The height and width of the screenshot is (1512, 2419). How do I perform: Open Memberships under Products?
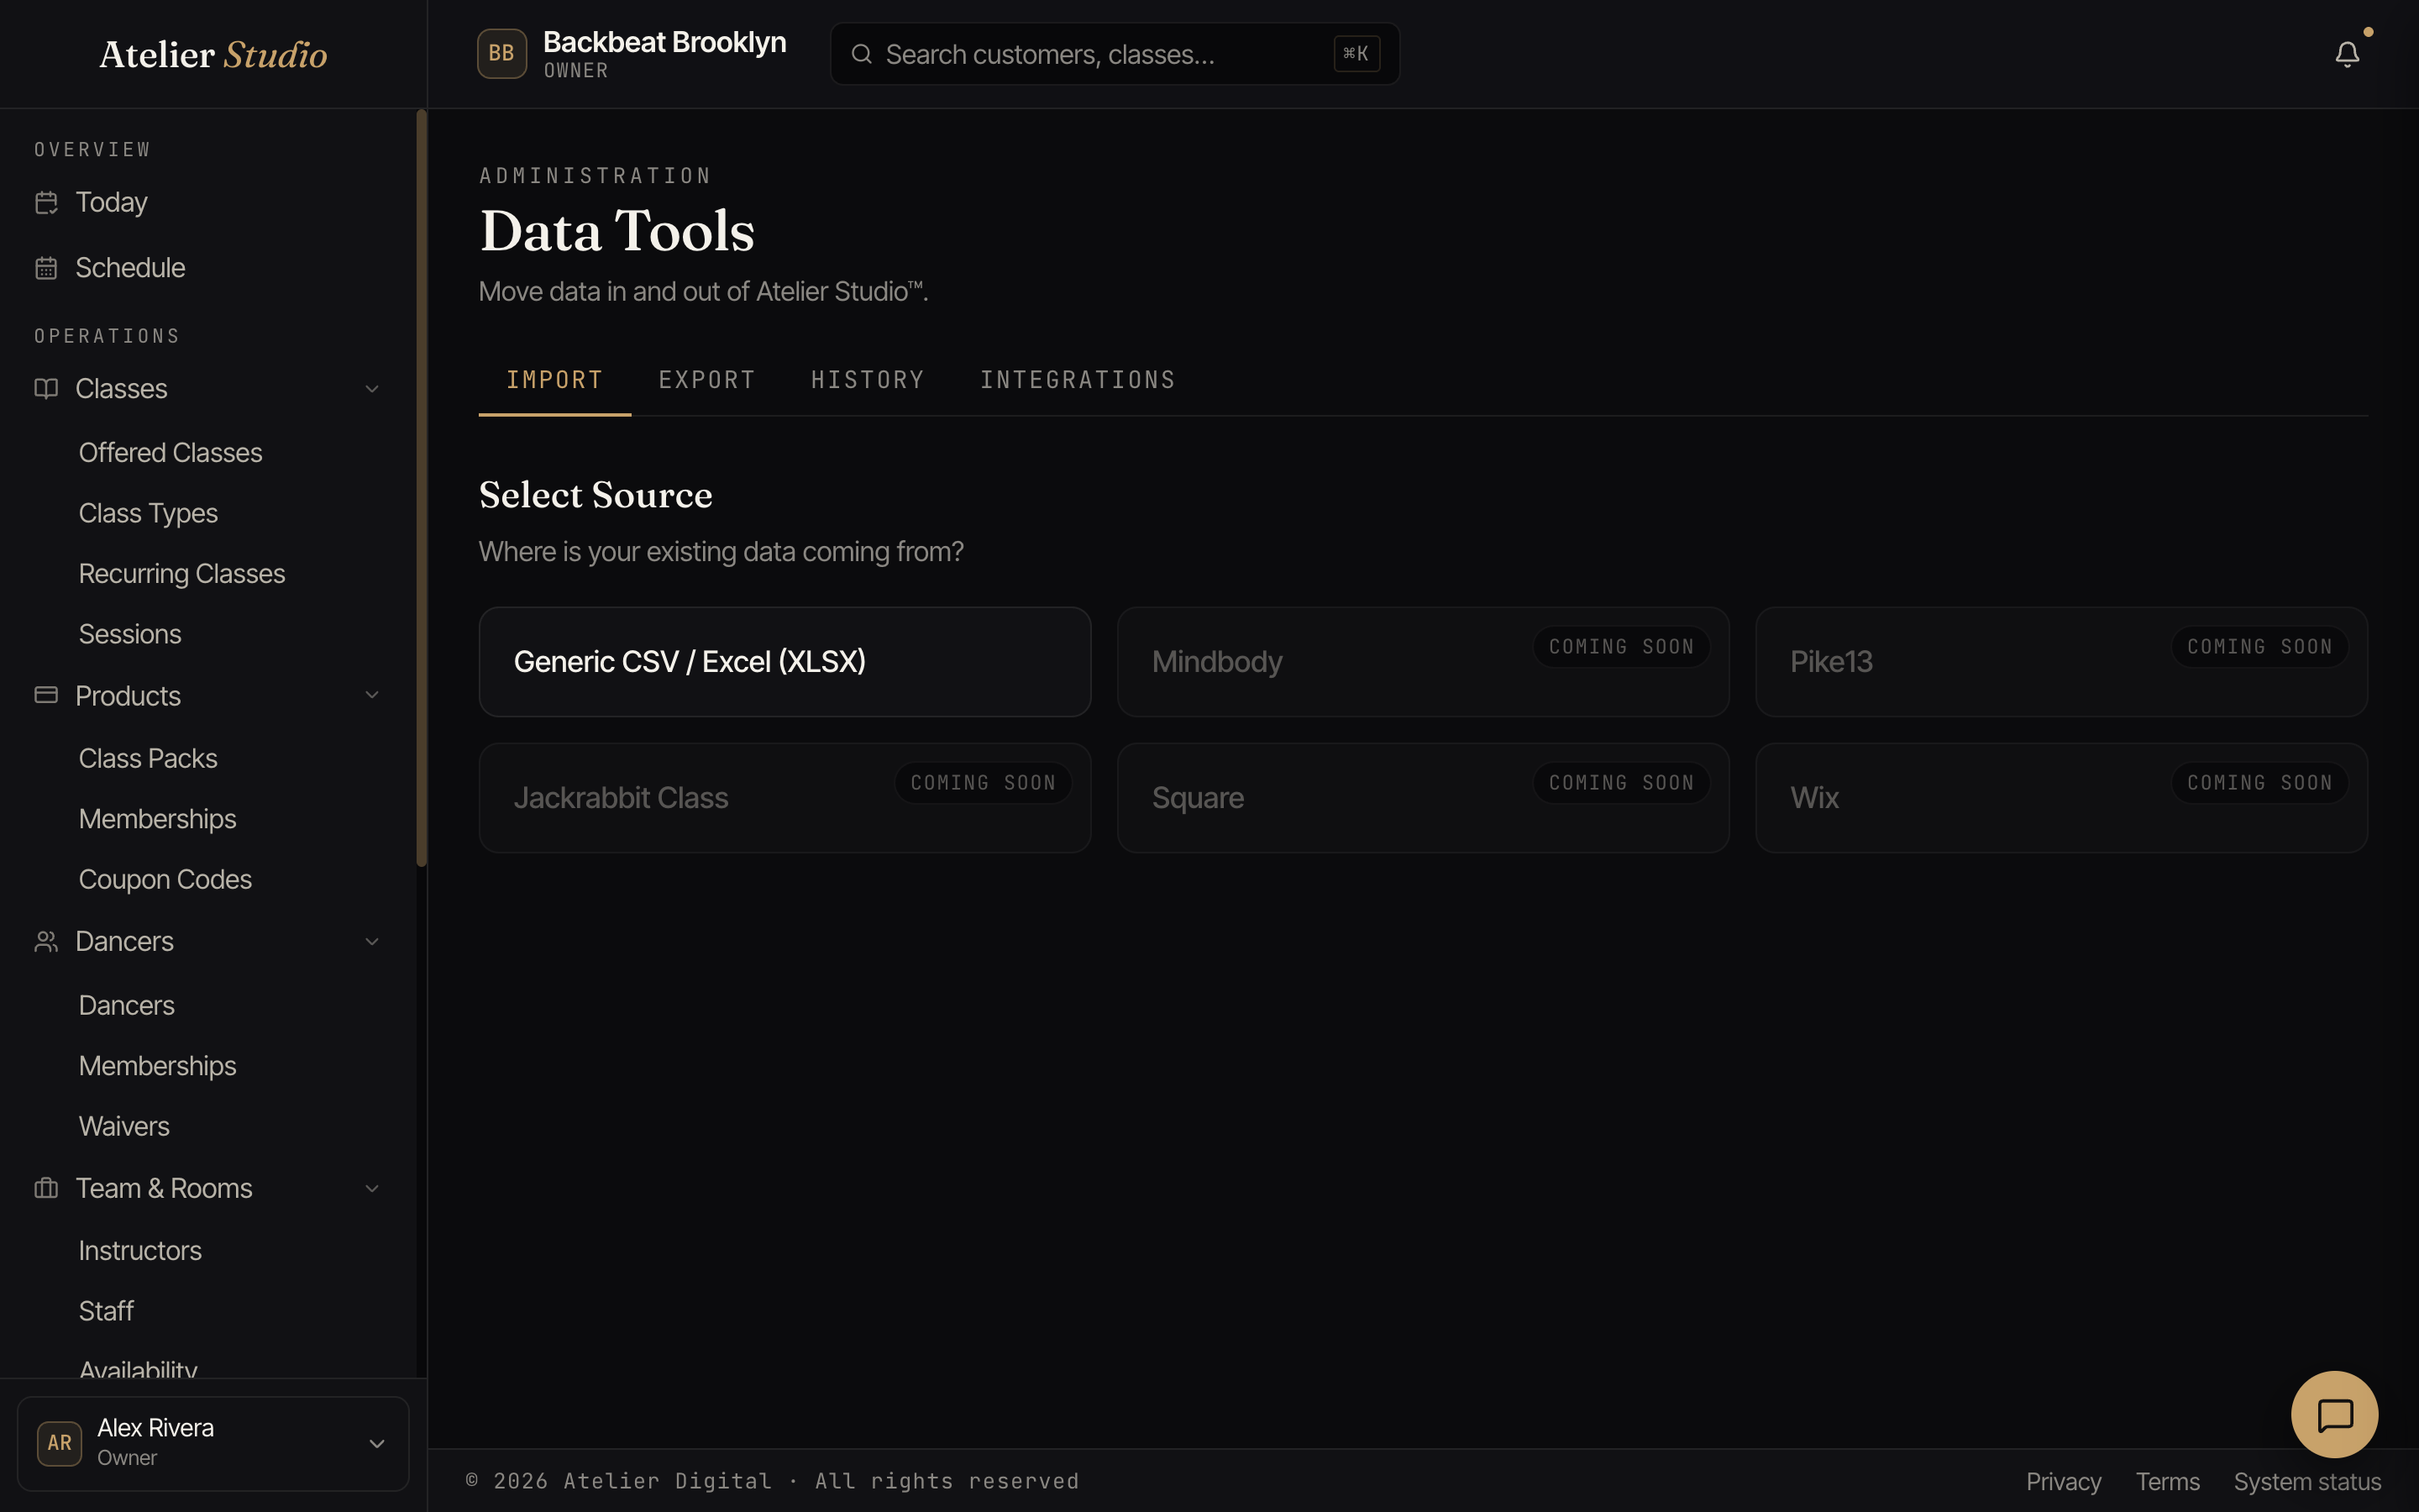coord(157,819)
